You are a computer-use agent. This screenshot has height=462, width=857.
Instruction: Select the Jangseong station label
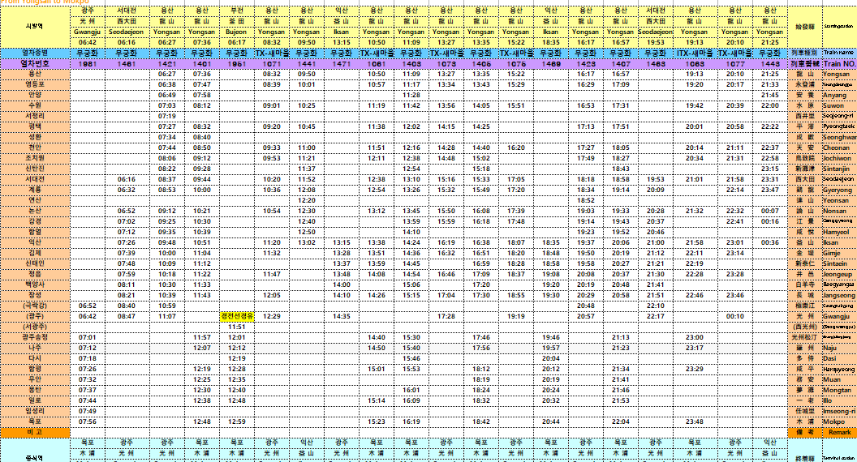839,295
